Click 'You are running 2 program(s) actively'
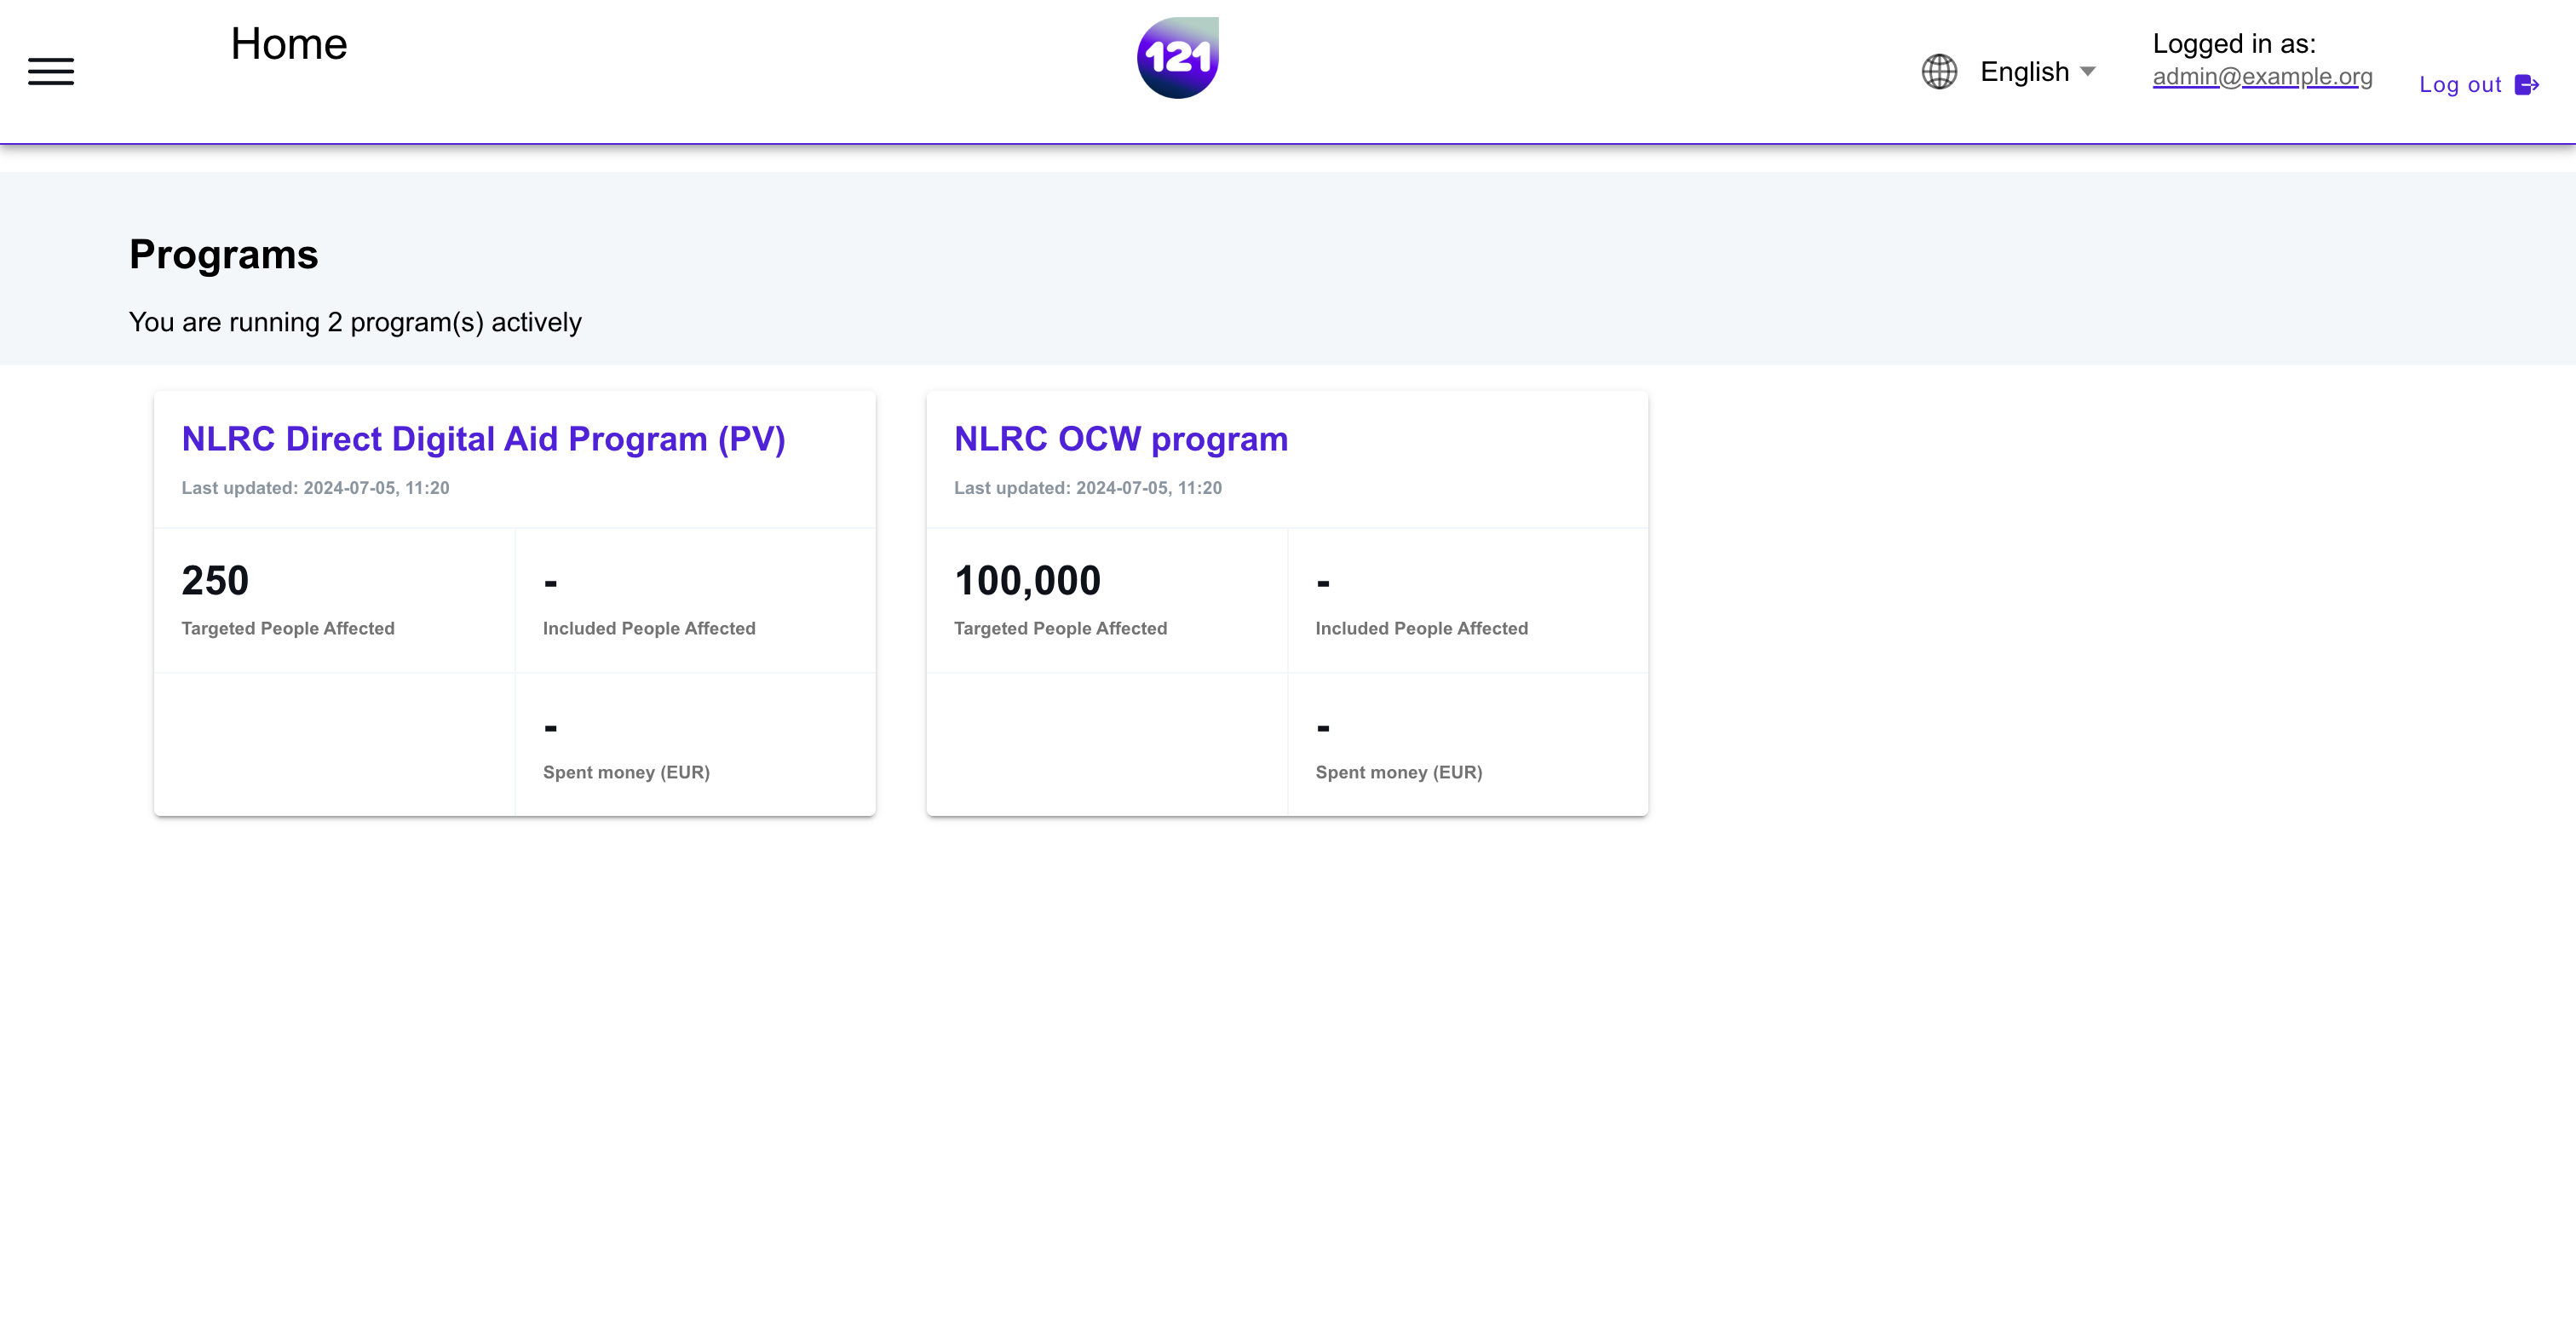Viewport: 2576px width, 1332px height. (x=355, y=322)
